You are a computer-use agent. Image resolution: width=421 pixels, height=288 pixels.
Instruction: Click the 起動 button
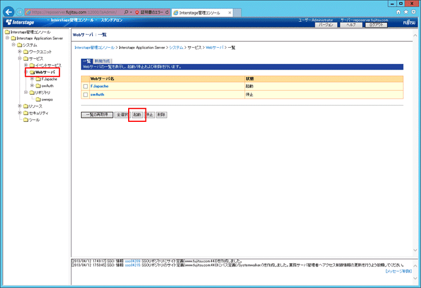(137, 115)
